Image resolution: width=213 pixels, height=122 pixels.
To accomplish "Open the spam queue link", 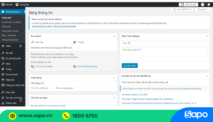I will click(x=58, y=57).
